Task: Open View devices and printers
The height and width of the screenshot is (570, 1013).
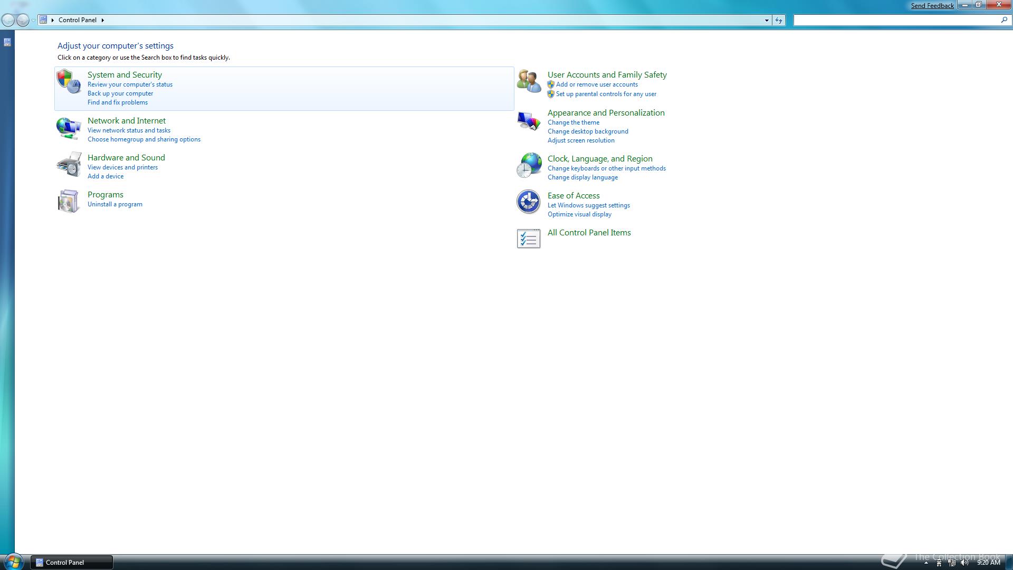Action: click(122, 167)
